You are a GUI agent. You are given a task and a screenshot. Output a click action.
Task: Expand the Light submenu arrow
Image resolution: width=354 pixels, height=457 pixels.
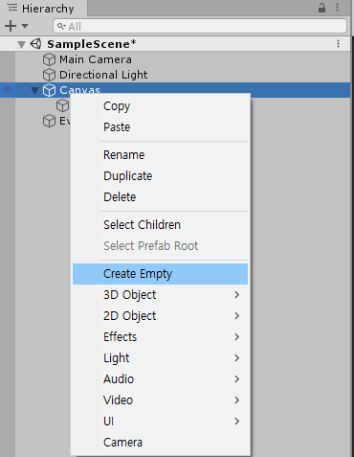(236, 358)
